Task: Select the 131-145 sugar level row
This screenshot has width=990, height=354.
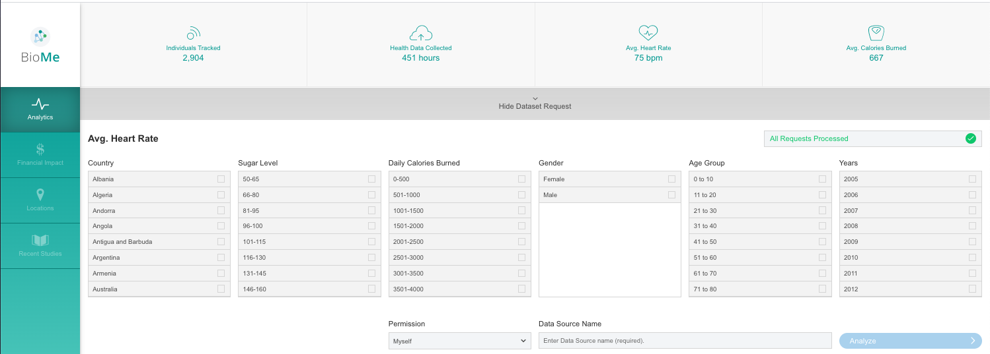Action: pyautogui.click(x=309, y=273)
